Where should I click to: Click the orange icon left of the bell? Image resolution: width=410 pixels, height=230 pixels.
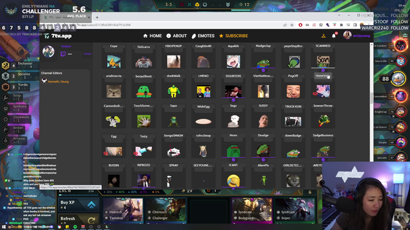click(x=324, y=36)
